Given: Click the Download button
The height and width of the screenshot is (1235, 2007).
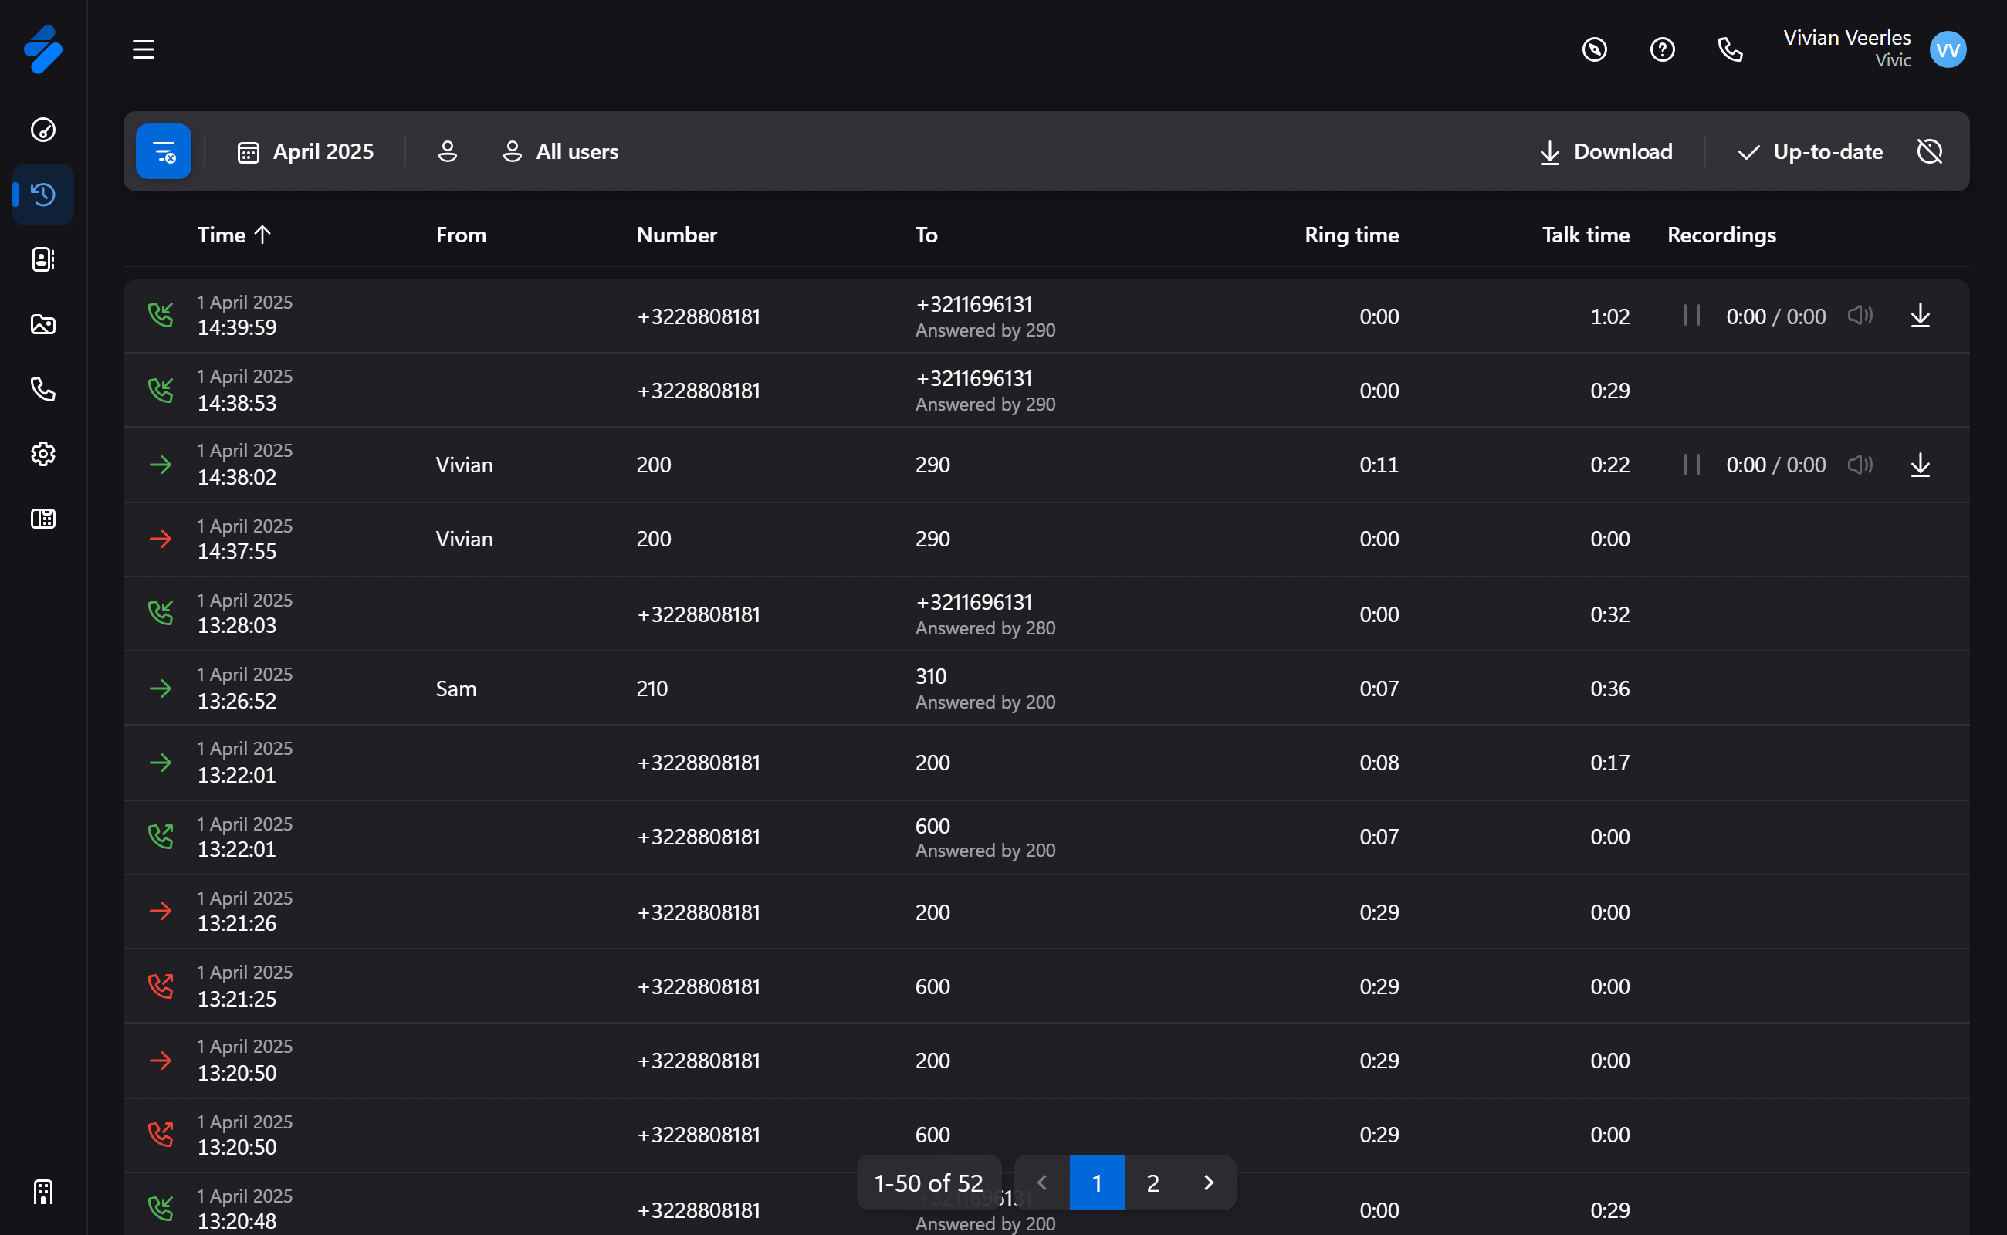Looking at the screenshot, I should pyautogui.click(x=1606, y=152).
